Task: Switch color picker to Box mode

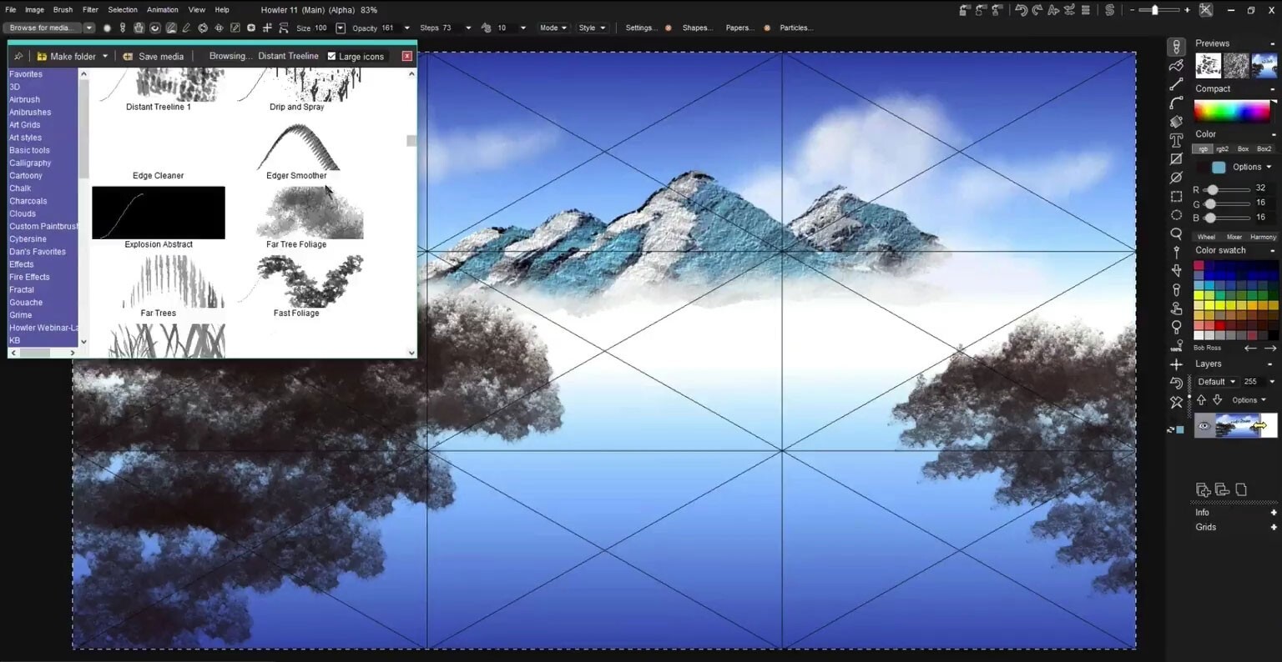Action: 1244,149
